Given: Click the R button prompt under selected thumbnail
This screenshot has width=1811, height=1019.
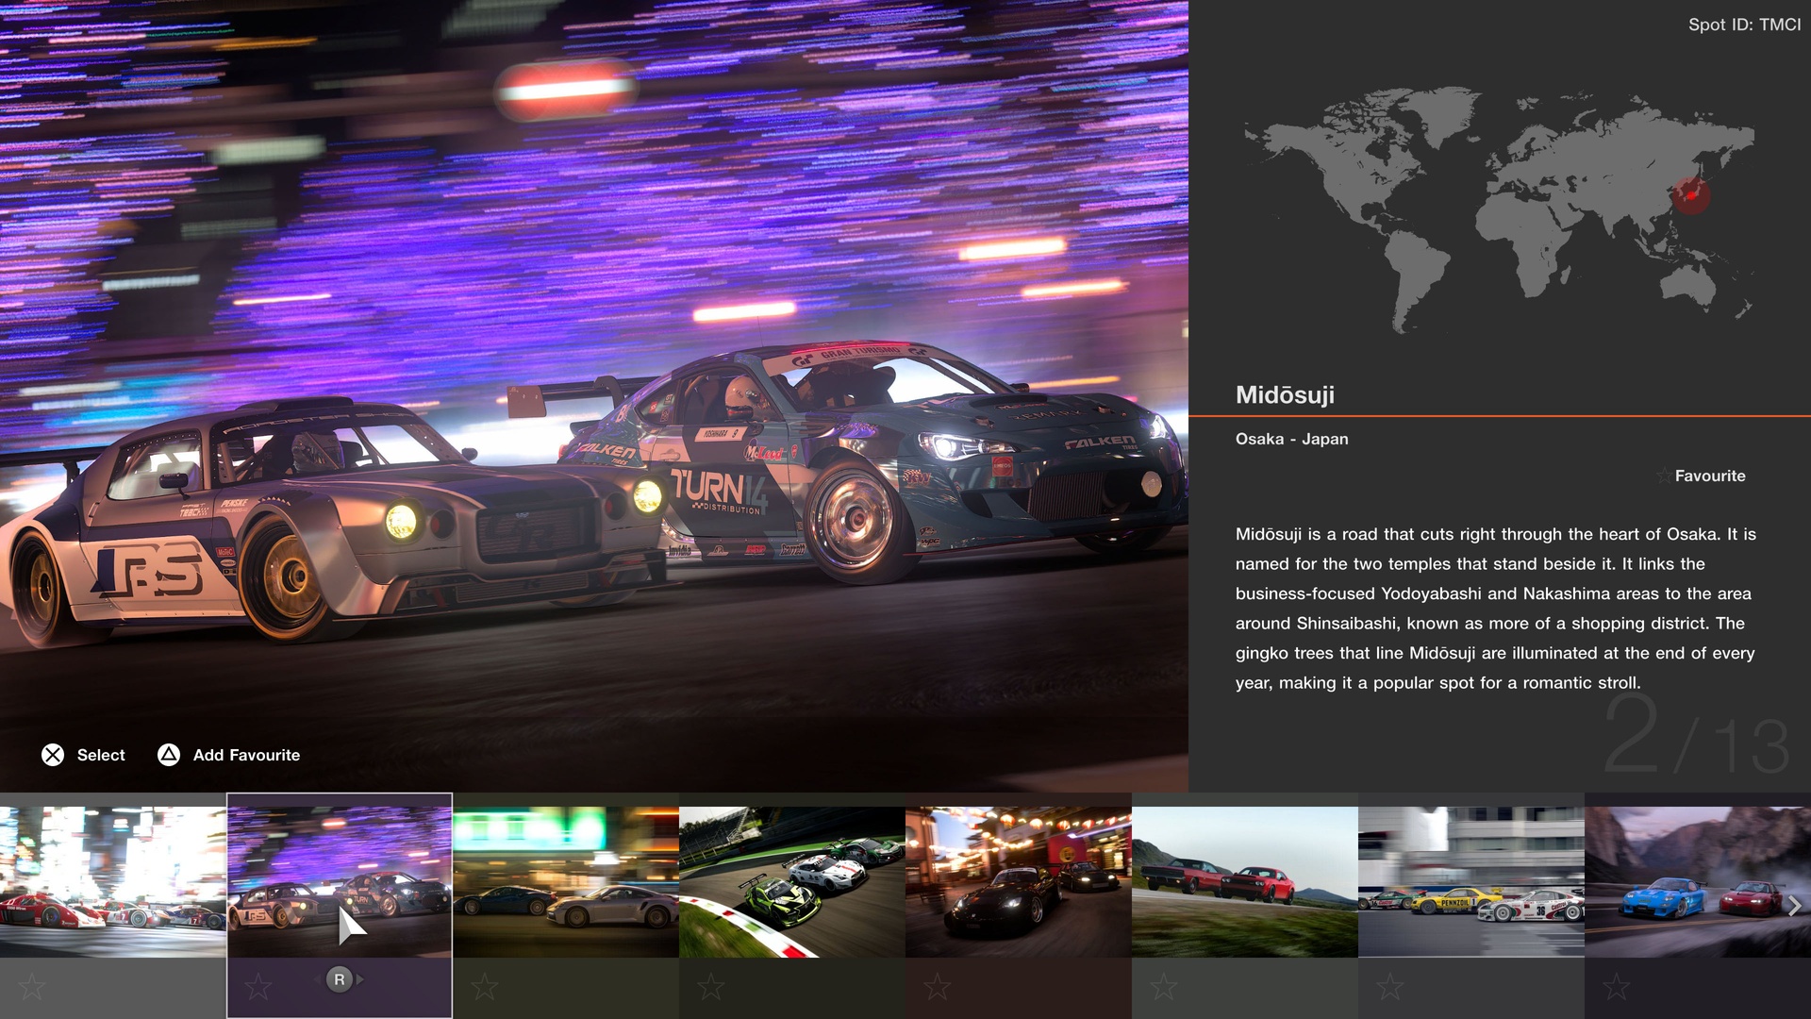Looking at the screenshot, I should click(340, 979).
